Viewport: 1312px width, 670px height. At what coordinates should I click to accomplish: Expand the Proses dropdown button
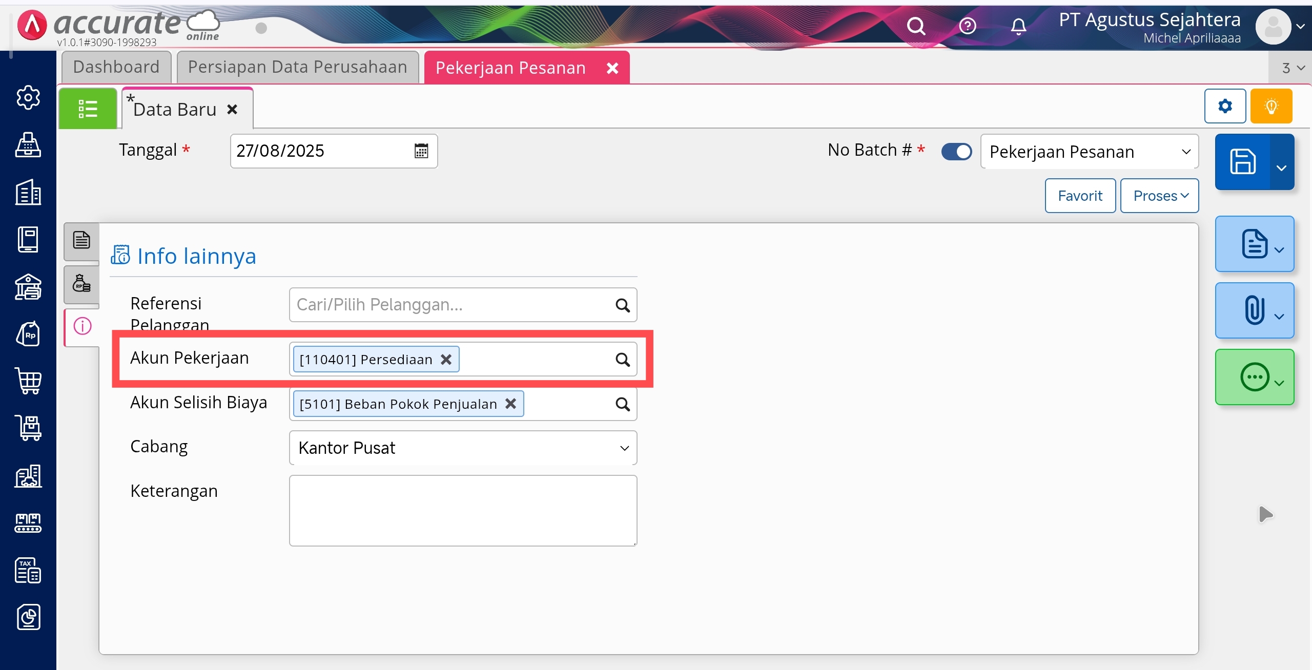click(1159, 196)
